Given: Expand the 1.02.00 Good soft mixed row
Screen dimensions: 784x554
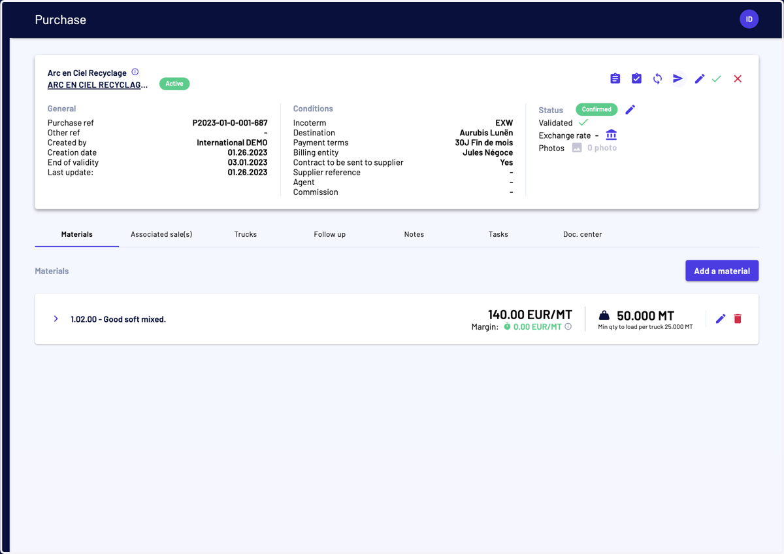Looking at the screenshot, I should 56,319.
